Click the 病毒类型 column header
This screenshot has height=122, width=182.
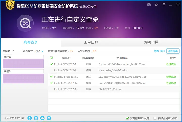[x=88, y=58]
